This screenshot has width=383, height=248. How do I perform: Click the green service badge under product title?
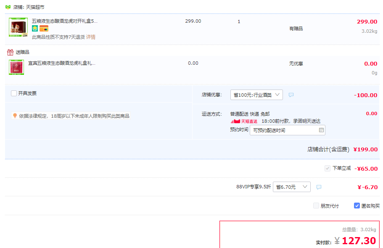35,29
